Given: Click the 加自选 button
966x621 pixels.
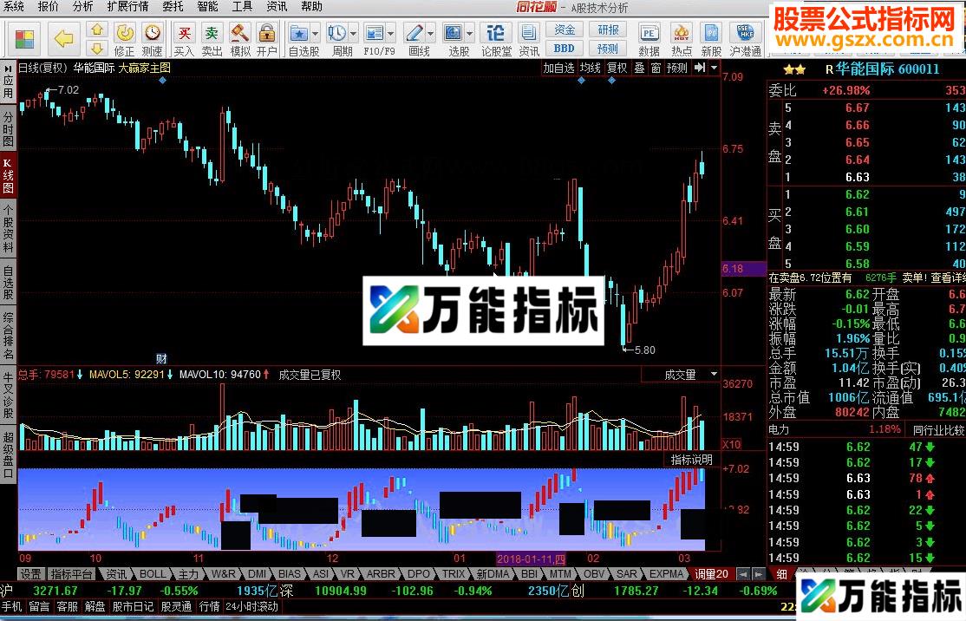Looking at the screenshot, I should pyautogui.click(x=559, y=68).
